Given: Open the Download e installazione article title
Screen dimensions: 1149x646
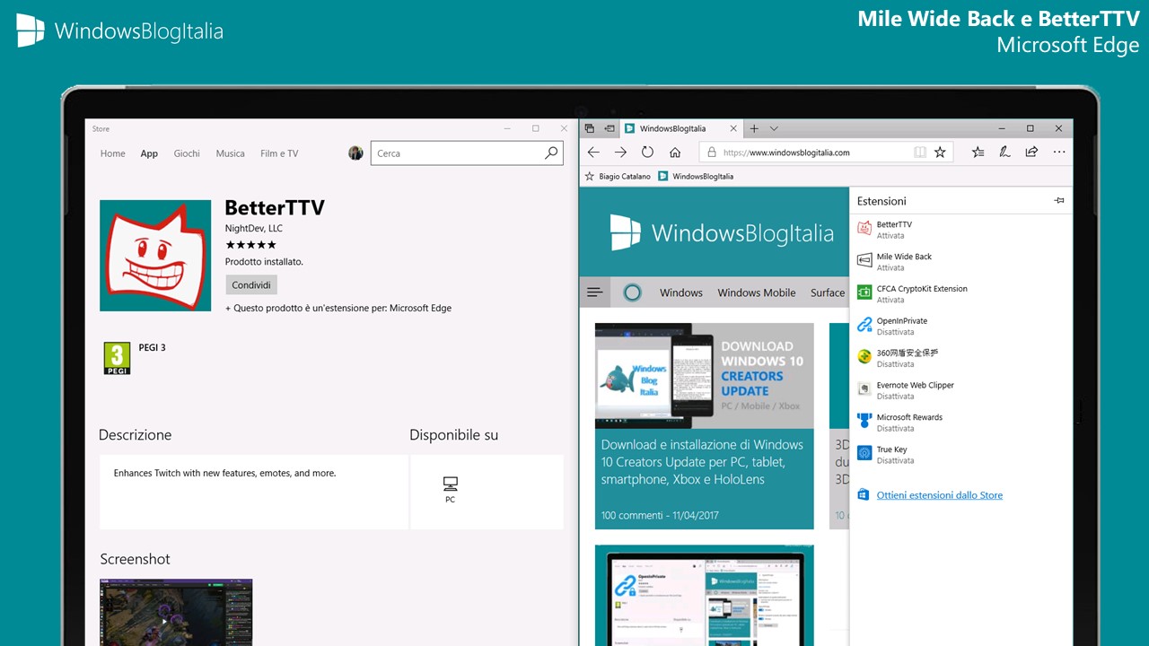Looking at the screenshot, I should pos(702,462).
